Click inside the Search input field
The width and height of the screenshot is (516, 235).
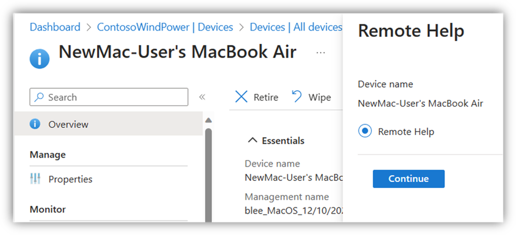coord(109,97)
